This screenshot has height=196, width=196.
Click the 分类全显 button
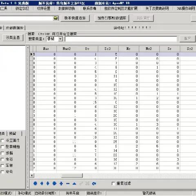click(x=13, y=38)
